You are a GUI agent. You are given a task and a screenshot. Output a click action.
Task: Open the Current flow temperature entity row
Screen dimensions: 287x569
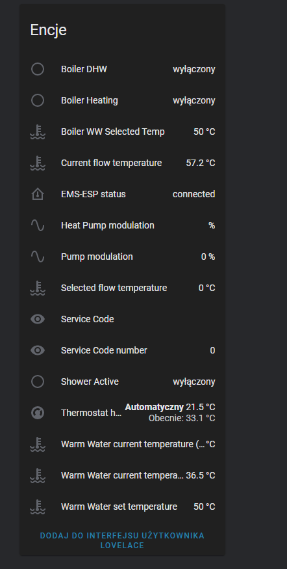pos(122,163)
